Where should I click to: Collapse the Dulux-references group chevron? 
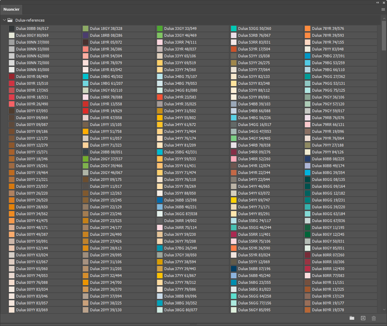[4, 20]
